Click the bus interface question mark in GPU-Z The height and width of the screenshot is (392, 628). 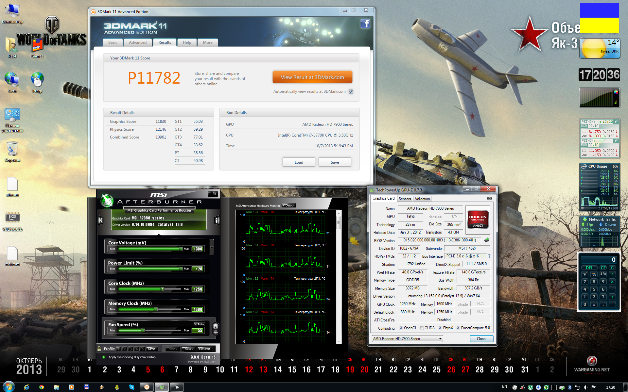point(489,256)
